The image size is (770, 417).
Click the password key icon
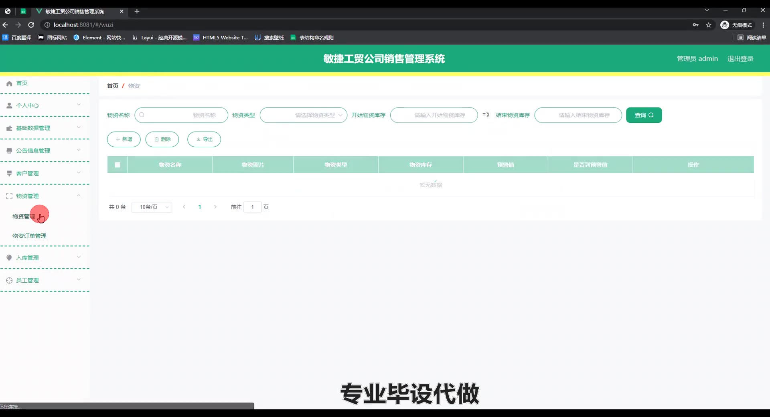[696, 25]
